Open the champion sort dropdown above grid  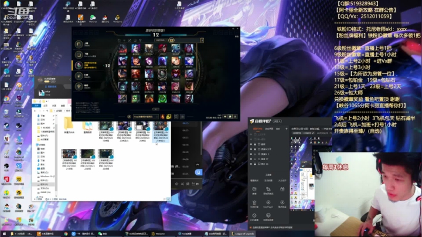[161, 40]
